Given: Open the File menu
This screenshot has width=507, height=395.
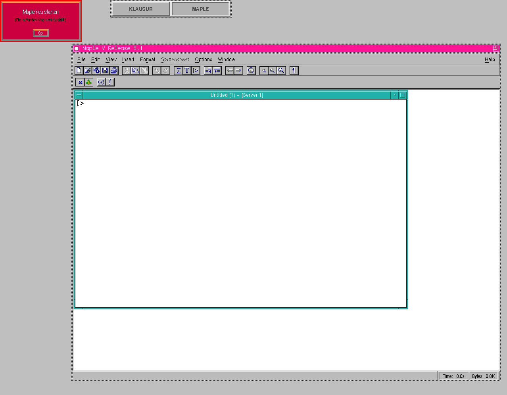Looking at the screenshot, I should (81, 59).
